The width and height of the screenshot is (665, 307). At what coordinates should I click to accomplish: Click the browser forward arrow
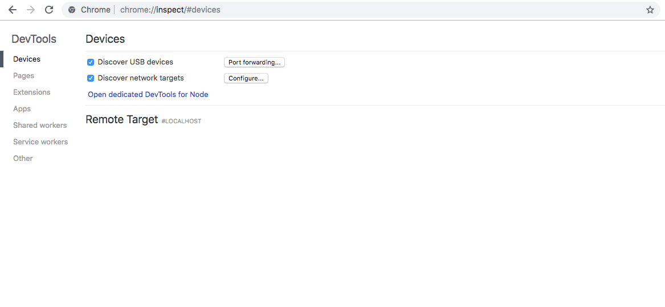[31, 10]
